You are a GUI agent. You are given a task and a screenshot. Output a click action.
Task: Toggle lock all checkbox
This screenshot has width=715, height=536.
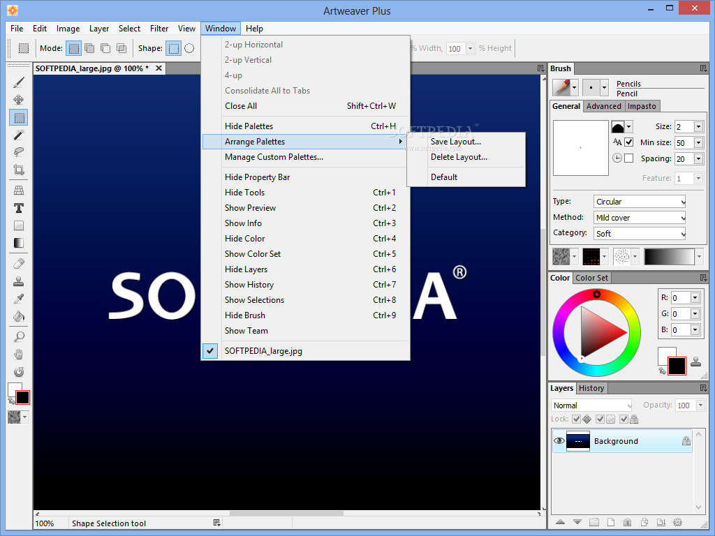624,419
